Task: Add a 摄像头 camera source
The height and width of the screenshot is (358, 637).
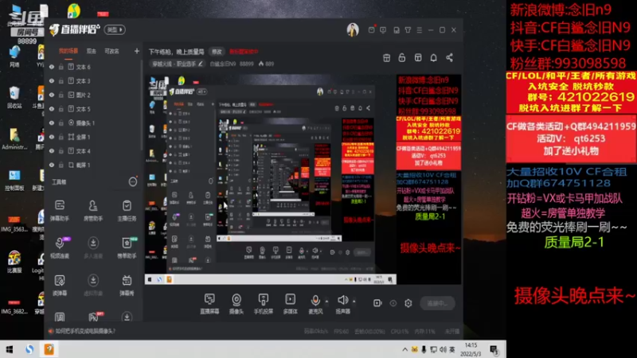Action: point(236,304)
